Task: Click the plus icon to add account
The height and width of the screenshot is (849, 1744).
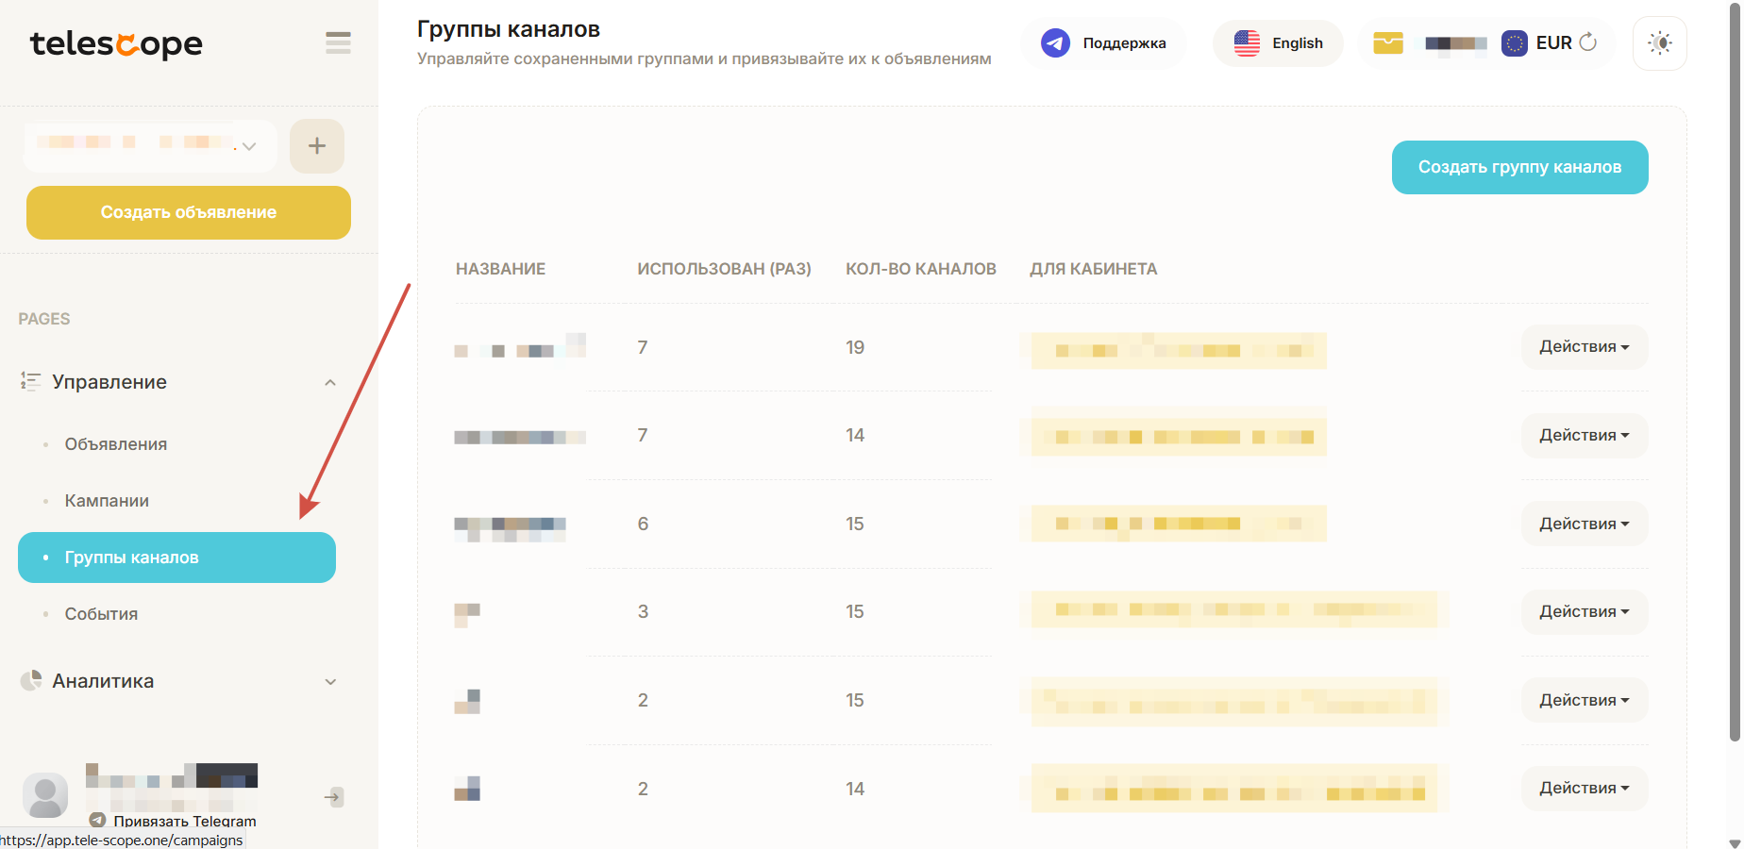Action: pyautogui.click(x=317, y=146)
